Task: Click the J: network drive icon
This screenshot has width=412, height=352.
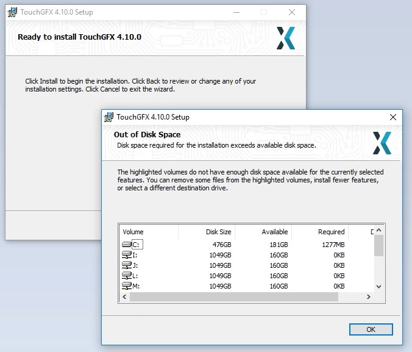Action: 127,265
